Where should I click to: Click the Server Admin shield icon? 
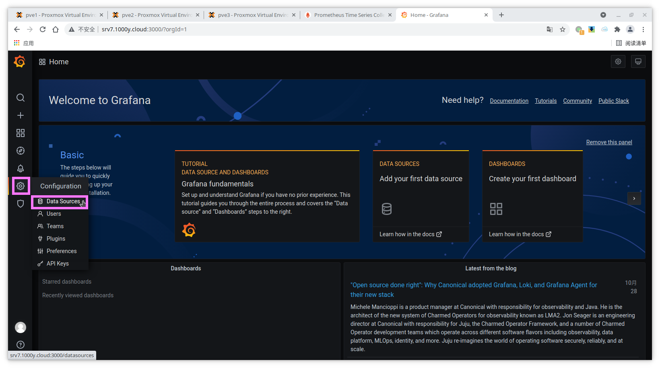21,204
